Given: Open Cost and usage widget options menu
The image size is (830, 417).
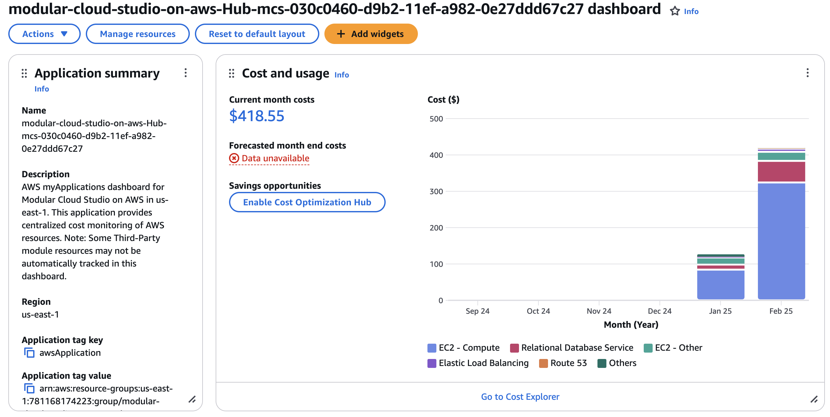Looking at the screenshot, I should [807, 73].
